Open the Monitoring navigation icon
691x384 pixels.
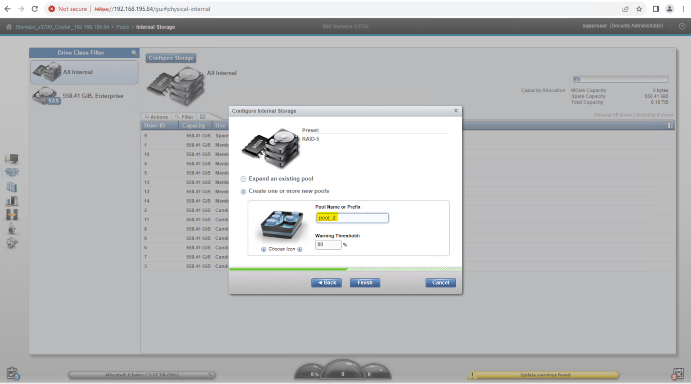[x=12, y=158]
